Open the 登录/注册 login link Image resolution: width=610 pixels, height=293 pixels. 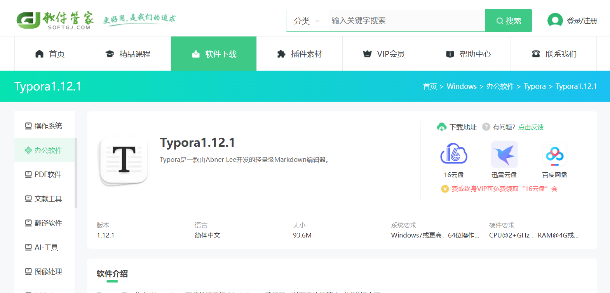[582, 21]
